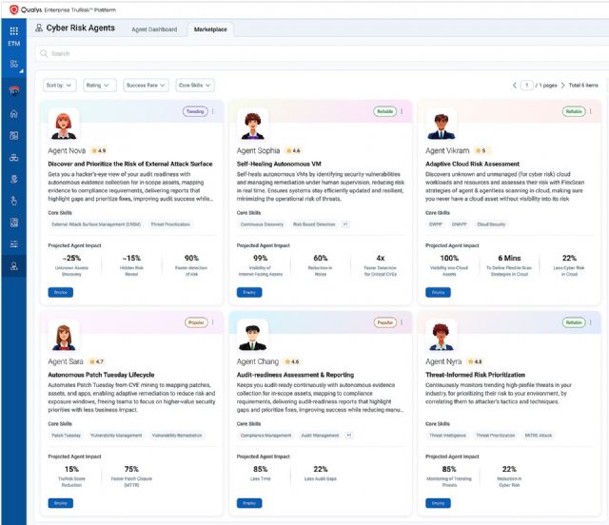Screen dimensions: 609x525
Task: Click Reliable badge on Agent Vikram
Action: click(574, 111)
